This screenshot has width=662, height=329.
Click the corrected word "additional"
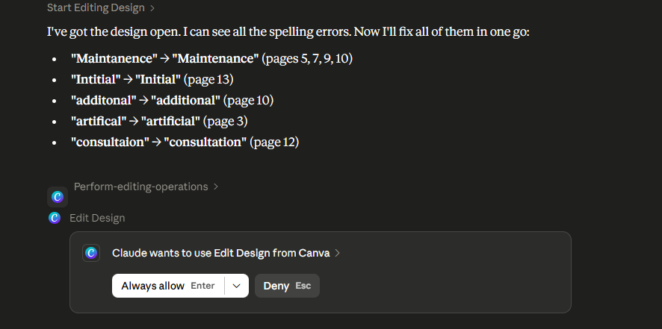(186, 101)
